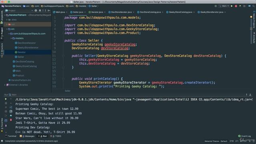Open Main run configuration dropdown
The image size is (256, 144).
[224, 6]
